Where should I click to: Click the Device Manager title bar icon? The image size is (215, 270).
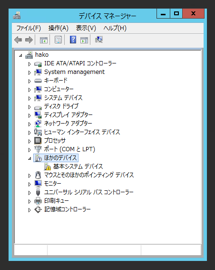coord(17,15)
